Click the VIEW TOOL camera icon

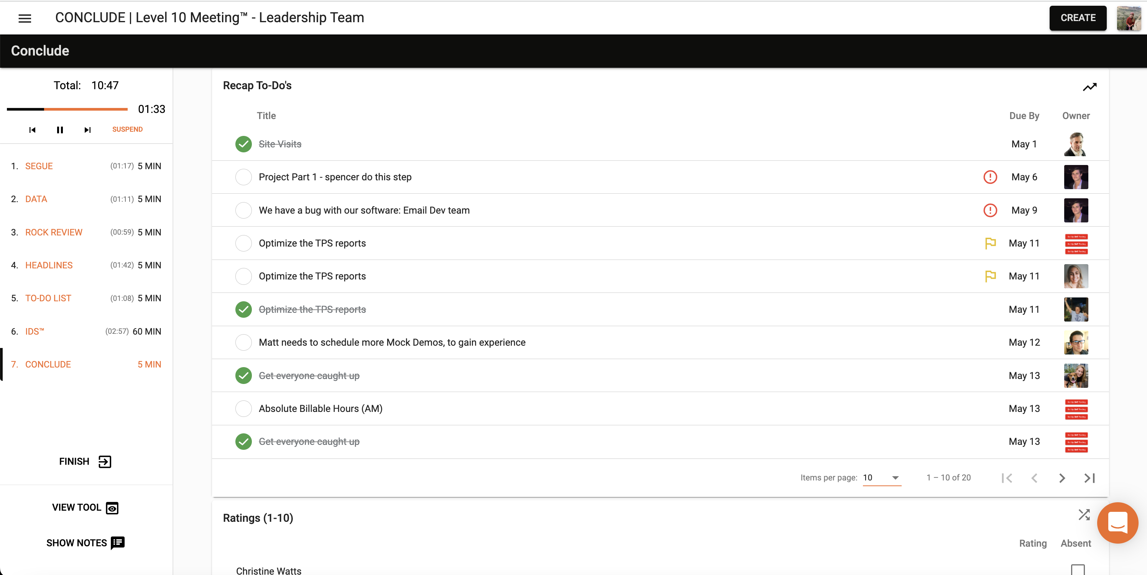(112, 508)
